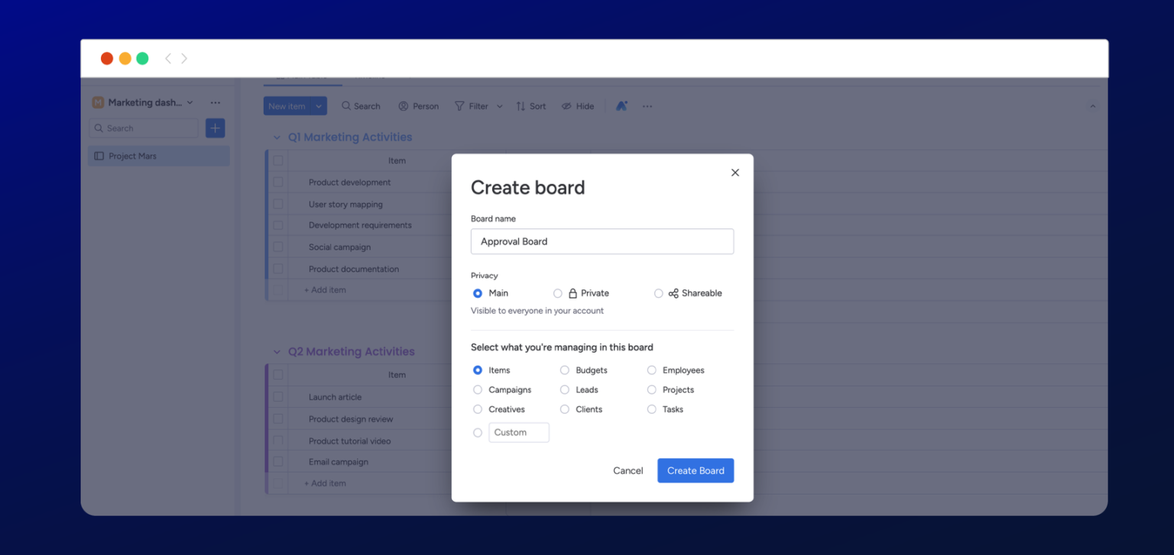Screen dimensions: 1174x555
Task: Open the Filter dropdown chevron
Action: coord(500,106)
